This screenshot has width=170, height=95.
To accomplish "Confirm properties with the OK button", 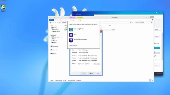I will (84, 73).
